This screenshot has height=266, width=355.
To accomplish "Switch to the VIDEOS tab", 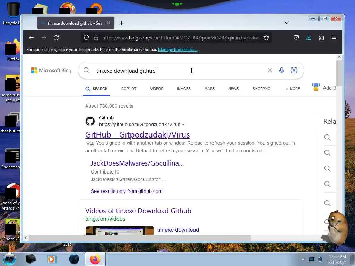I will pos(157,89).
